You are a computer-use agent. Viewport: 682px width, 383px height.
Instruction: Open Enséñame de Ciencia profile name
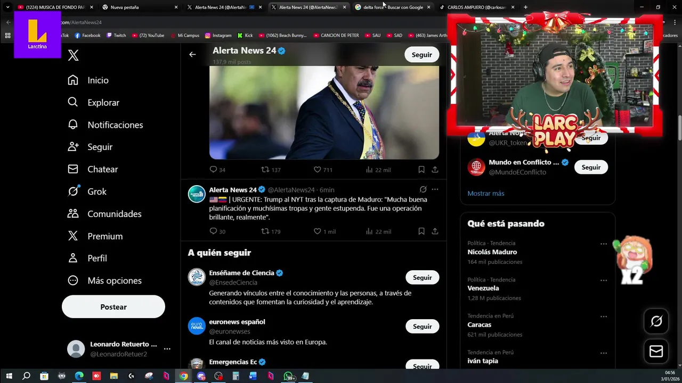point(241,273)
